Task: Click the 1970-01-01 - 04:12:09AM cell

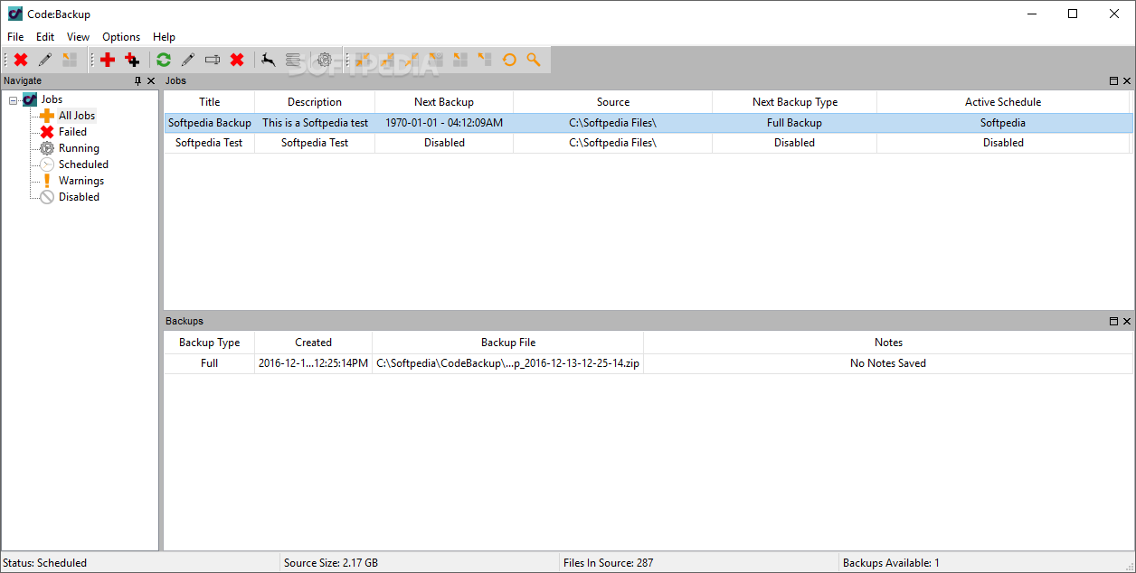Action: pos(444,123)
